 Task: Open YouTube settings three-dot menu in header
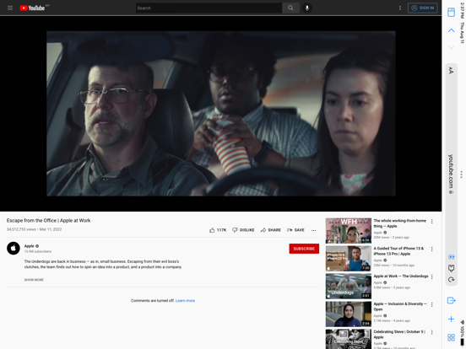tap(400, 8)
